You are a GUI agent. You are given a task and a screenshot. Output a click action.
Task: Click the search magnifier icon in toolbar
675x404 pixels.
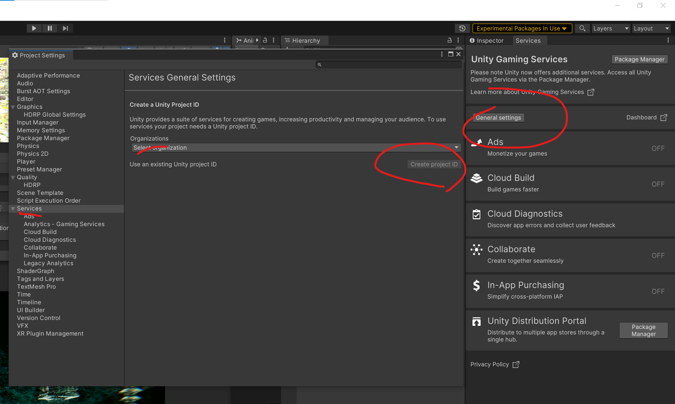582,28
